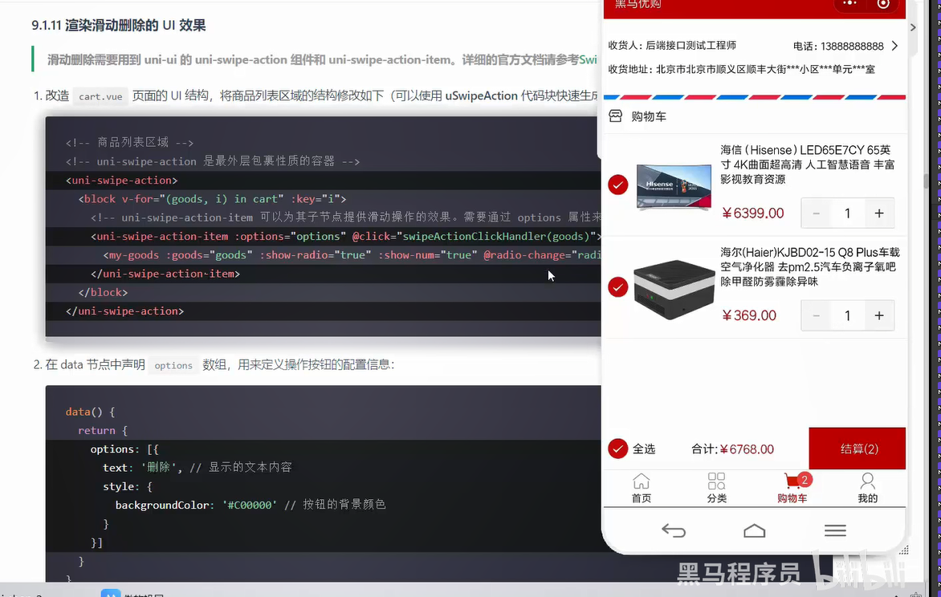The image size is (941, 597).
Task: Click the phone number 13888888888
Action: click(x=852, y=47)
